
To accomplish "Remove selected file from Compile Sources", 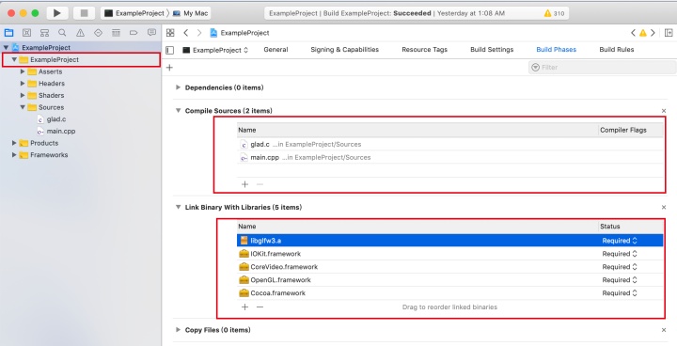I will click(260, 184).
